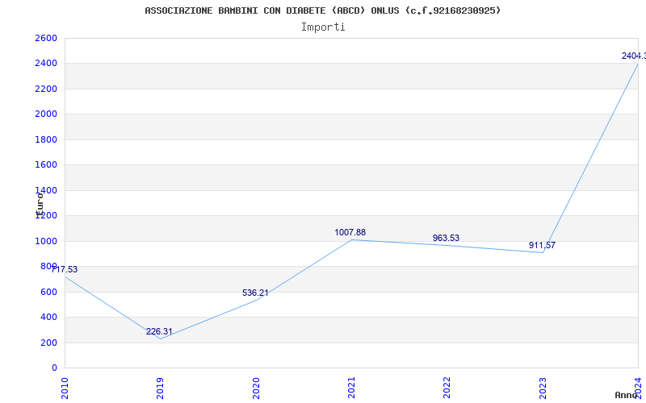Click the 536.21 data label
Image resolution: width=646 pixels, height=403 pixels.
[255, 293]
